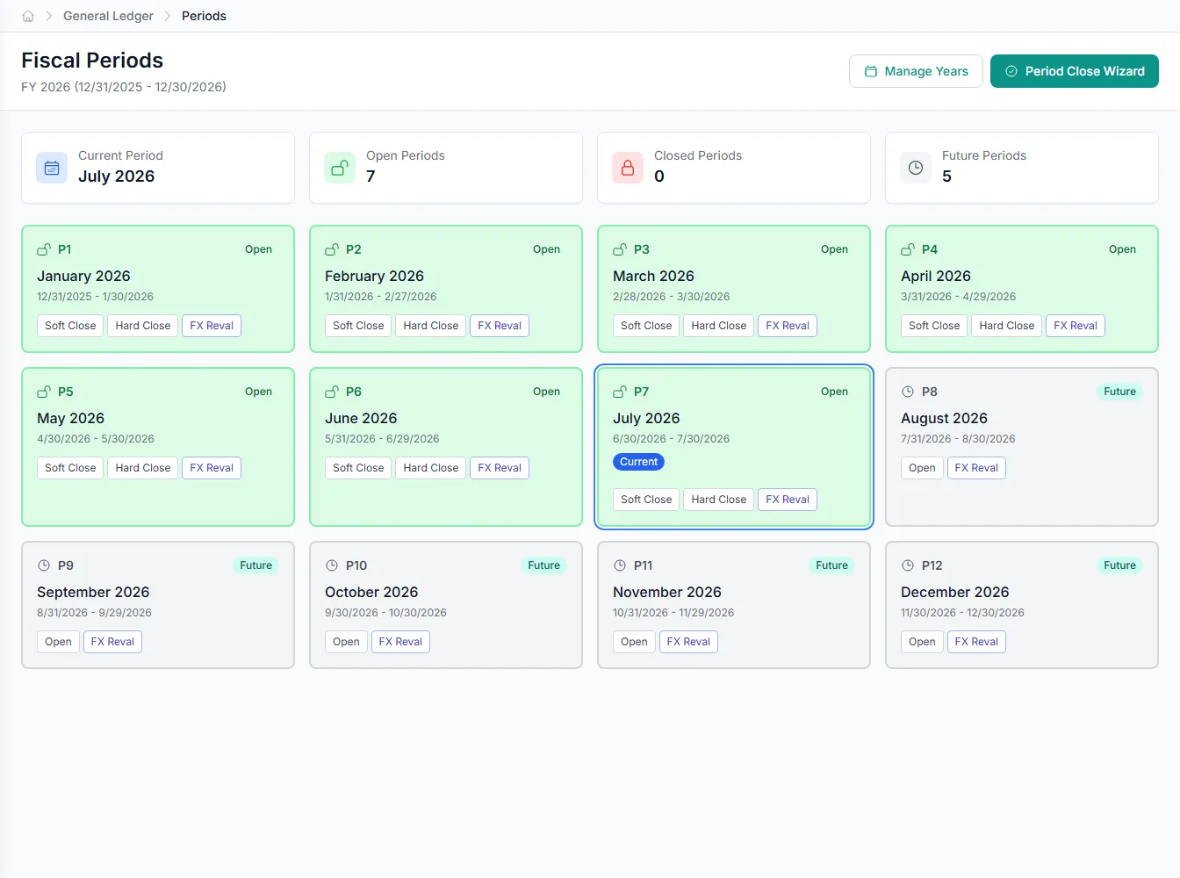Open the August 2026 period
The image size is (1180, 878).
click(922, 468)
